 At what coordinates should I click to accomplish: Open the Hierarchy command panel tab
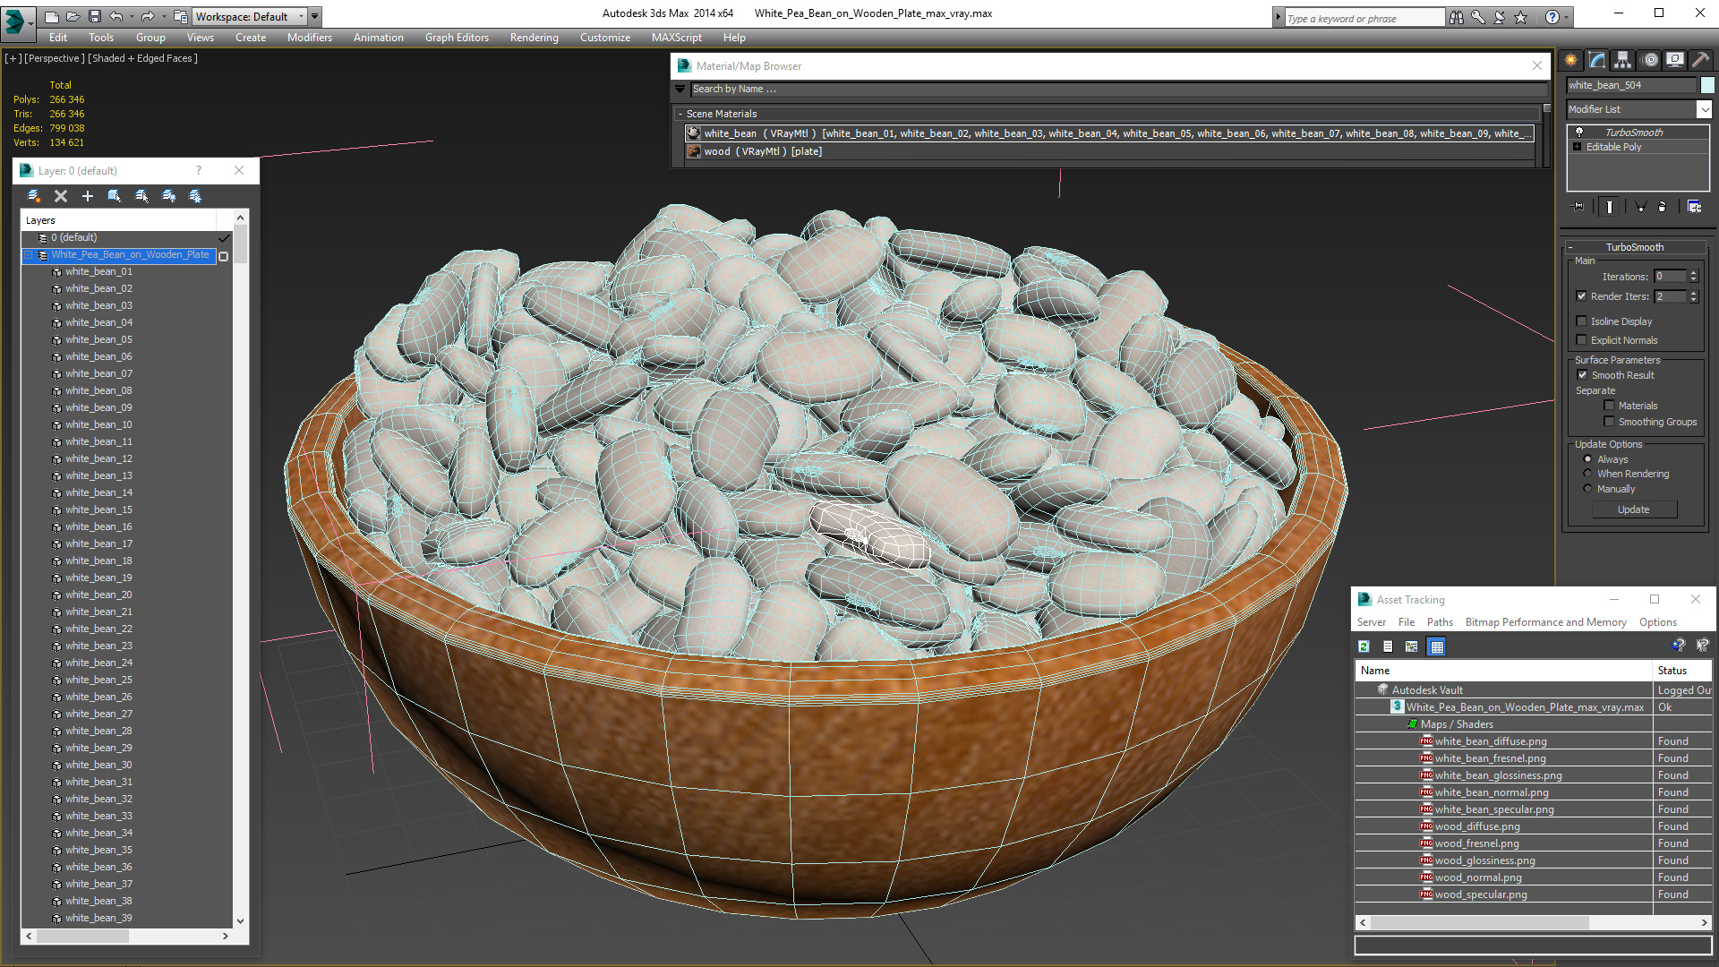(1622, 60)
